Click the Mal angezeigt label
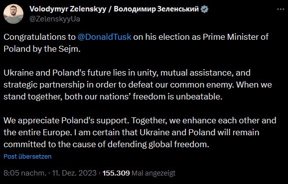This screenshot has width=288, height=184. (154, 173)
